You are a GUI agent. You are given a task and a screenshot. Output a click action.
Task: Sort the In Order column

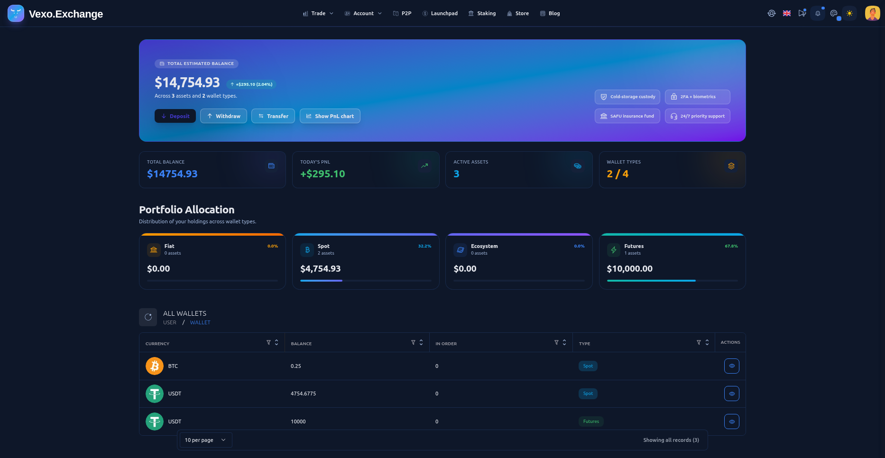[564, 342]
